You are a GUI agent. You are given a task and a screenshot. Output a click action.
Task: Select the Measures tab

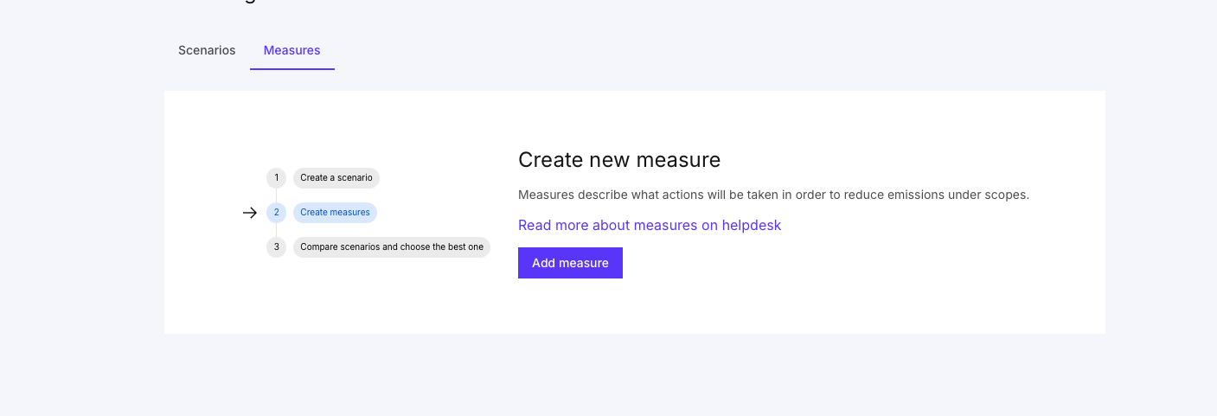pos(291,50)
